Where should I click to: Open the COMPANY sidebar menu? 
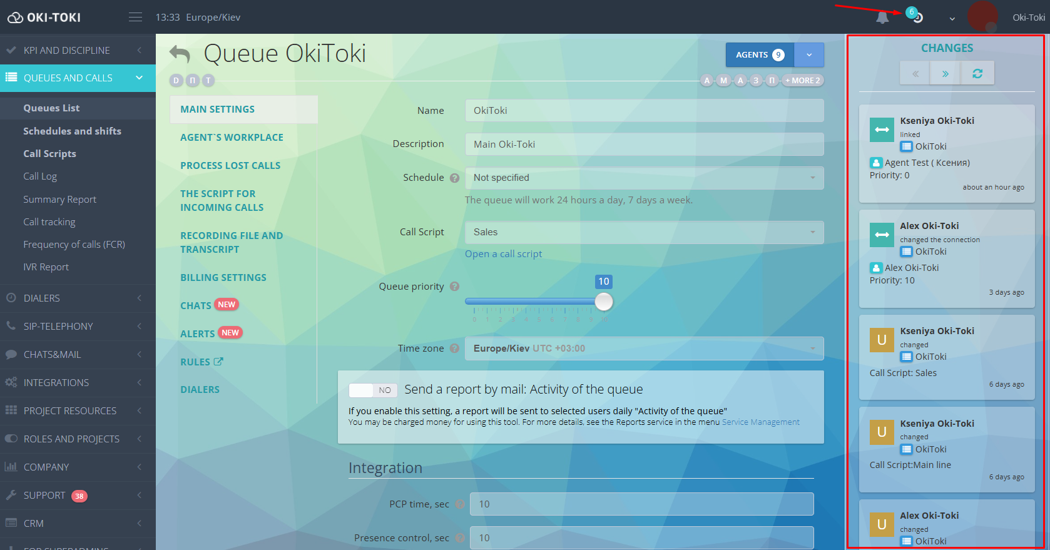(x=78, y=467)
